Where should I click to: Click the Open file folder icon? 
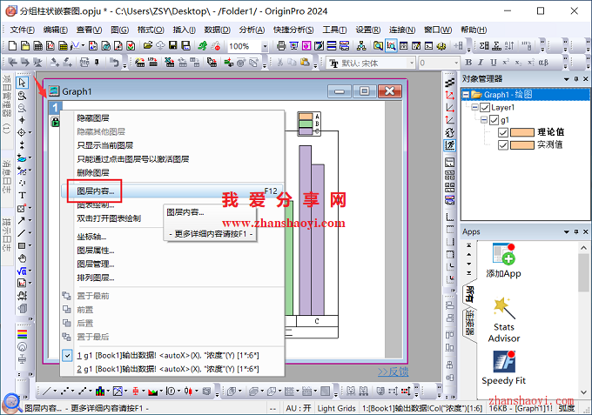click(148, 45)
